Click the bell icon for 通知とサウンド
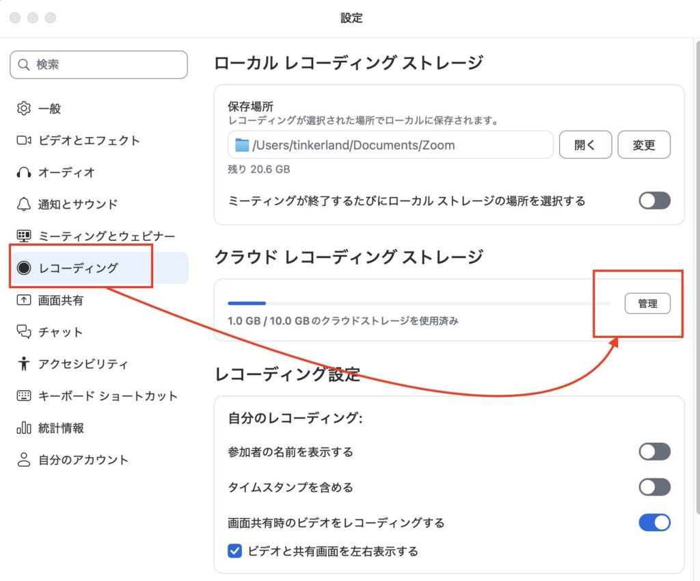Viewport: 700px width, 581px height. click(x=24, y=204)
